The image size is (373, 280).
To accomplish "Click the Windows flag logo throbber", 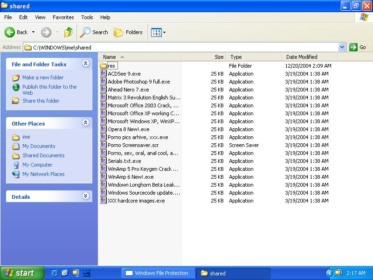I will point(364,17).
